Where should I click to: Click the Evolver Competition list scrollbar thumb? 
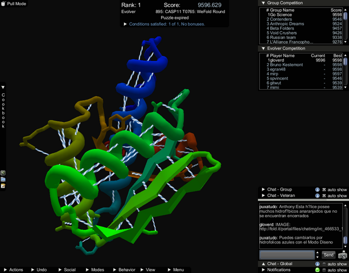(345, 61)
